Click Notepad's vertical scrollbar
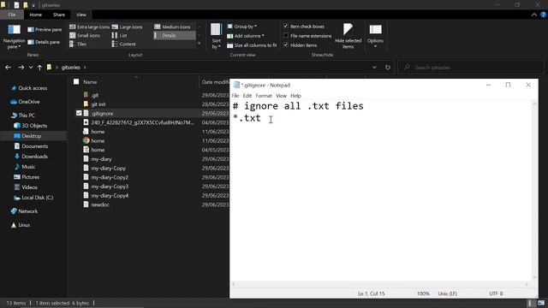Screen dimensions: 548x308 tap(534, 190)
